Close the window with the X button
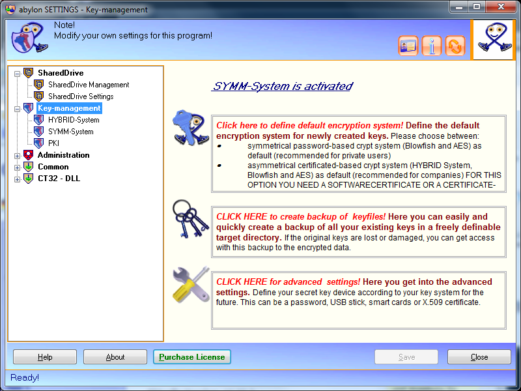Screen dimensions: 521x391 point(501,7)
